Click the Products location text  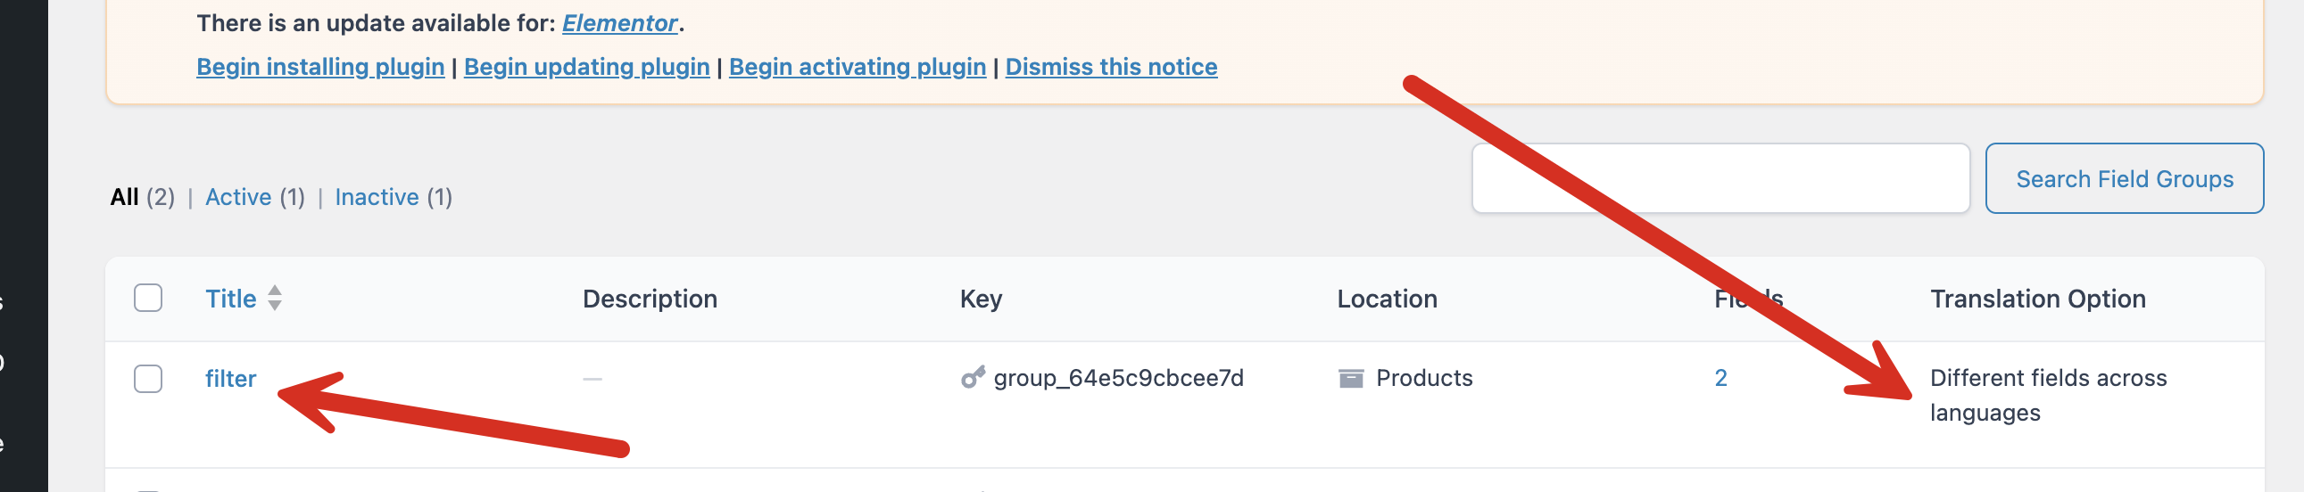tap(1424, 378)
